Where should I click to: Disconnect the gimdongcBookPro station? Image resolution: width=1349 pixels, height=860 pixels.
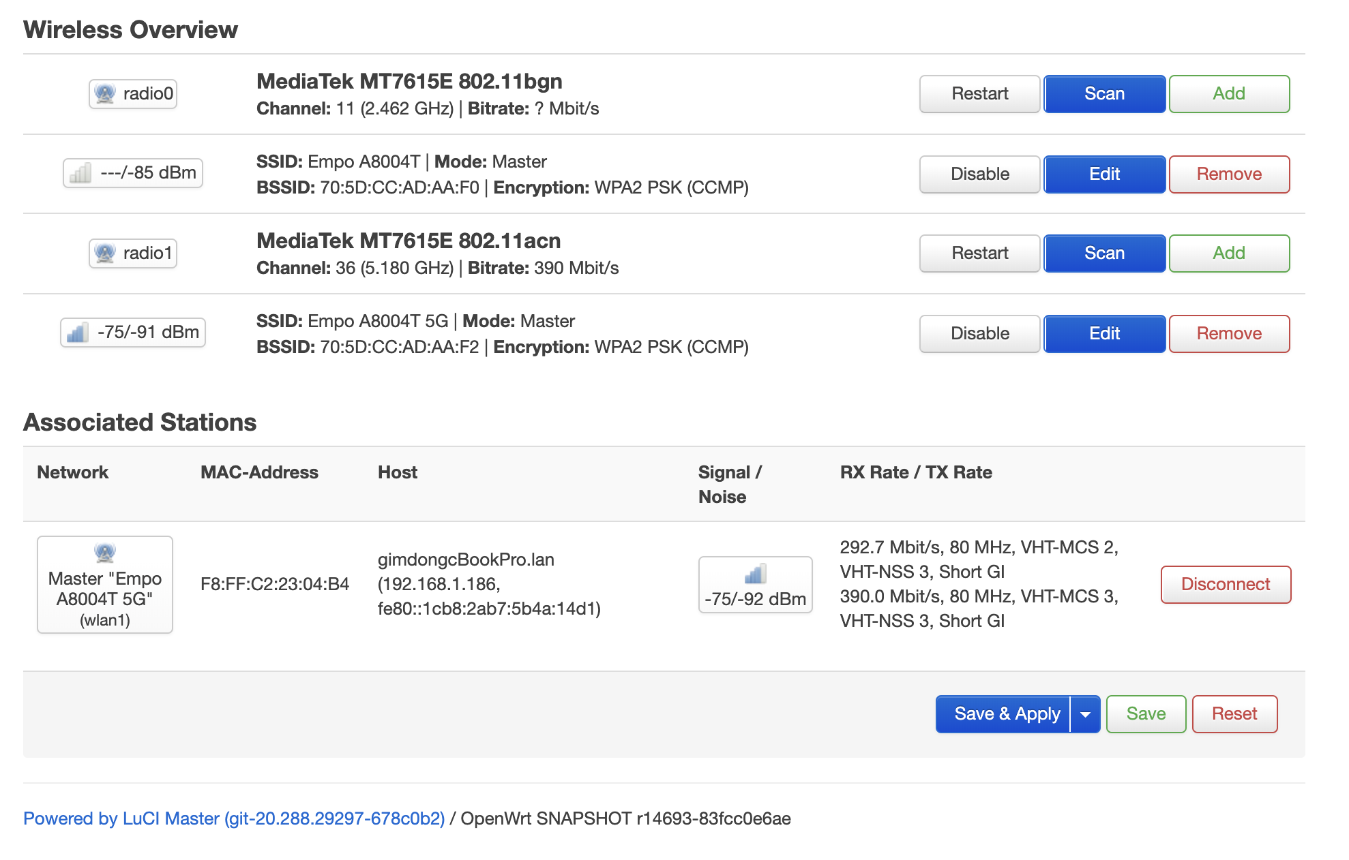1225,584
